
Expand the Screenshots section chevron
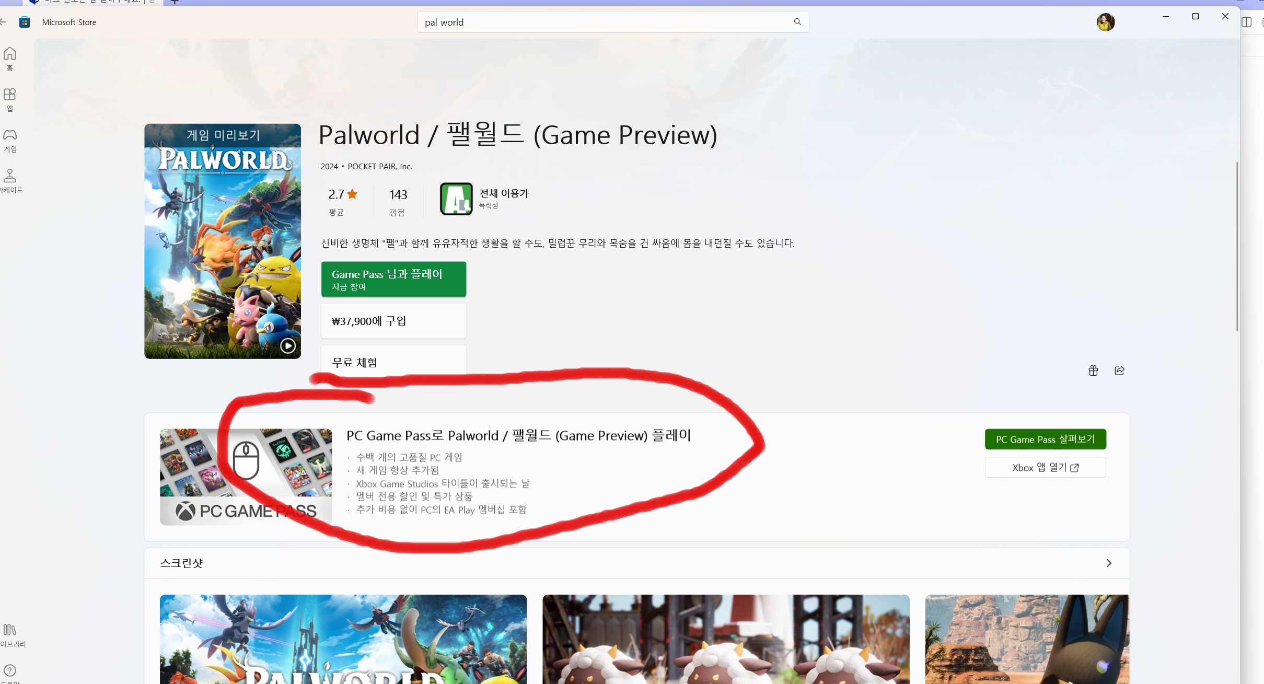click(x=1109, y=563)
